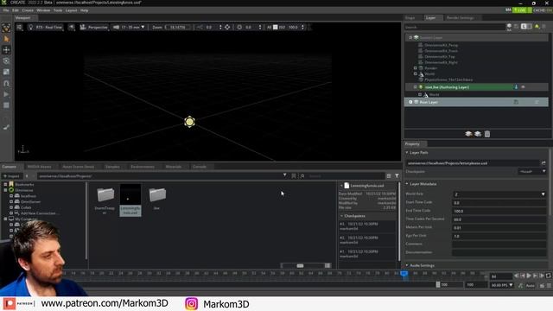The height and width of the screenshot is (311, 553).
Task: Collapse the Layer Metadata section
Action: (407, 184)
